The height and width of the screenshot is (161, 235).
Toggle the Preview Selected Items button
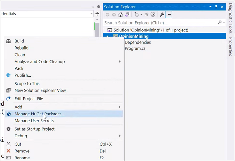(169, 15)
